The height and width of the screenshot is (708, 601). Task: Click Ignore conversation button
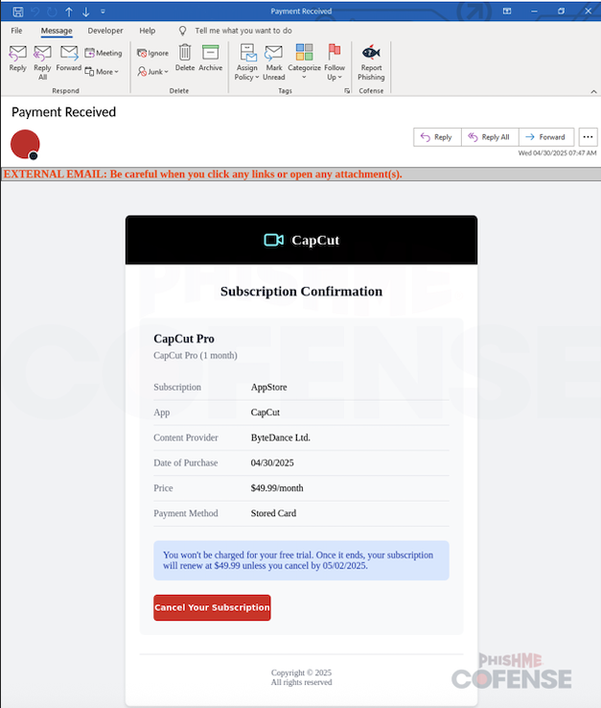[x=152, y=53]
